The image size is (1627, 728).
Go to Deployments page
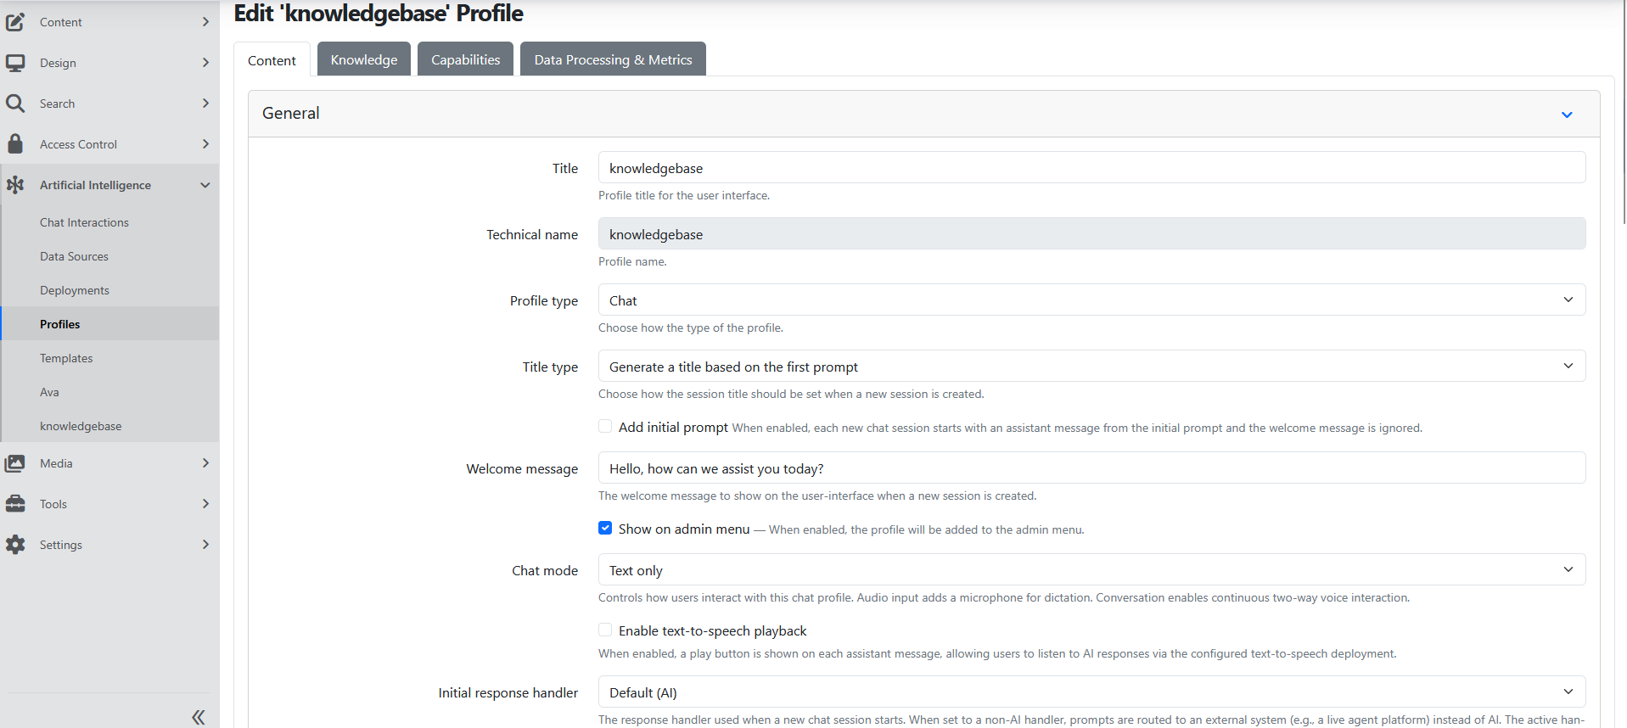(x=75, y=290)
